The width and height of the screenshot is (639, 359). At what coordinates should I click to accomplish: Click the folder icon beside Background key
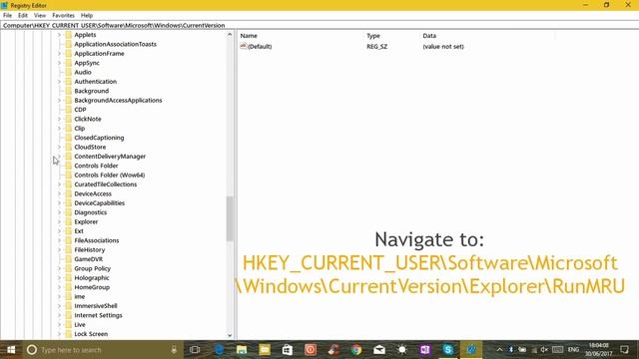pyautogui.click(x=69, y=91)
